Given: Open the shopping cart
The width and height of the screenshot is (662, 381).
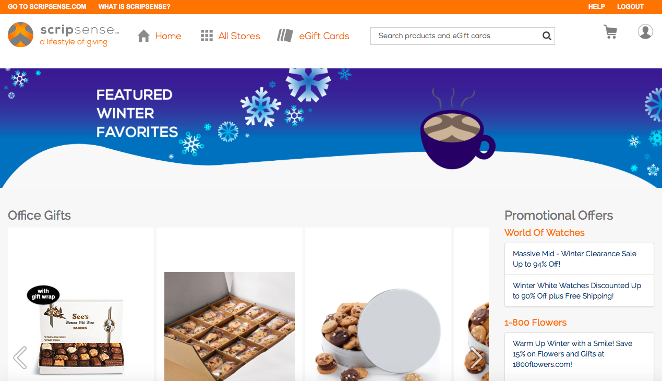Looking at the screenshot, I should click(610, 32).
